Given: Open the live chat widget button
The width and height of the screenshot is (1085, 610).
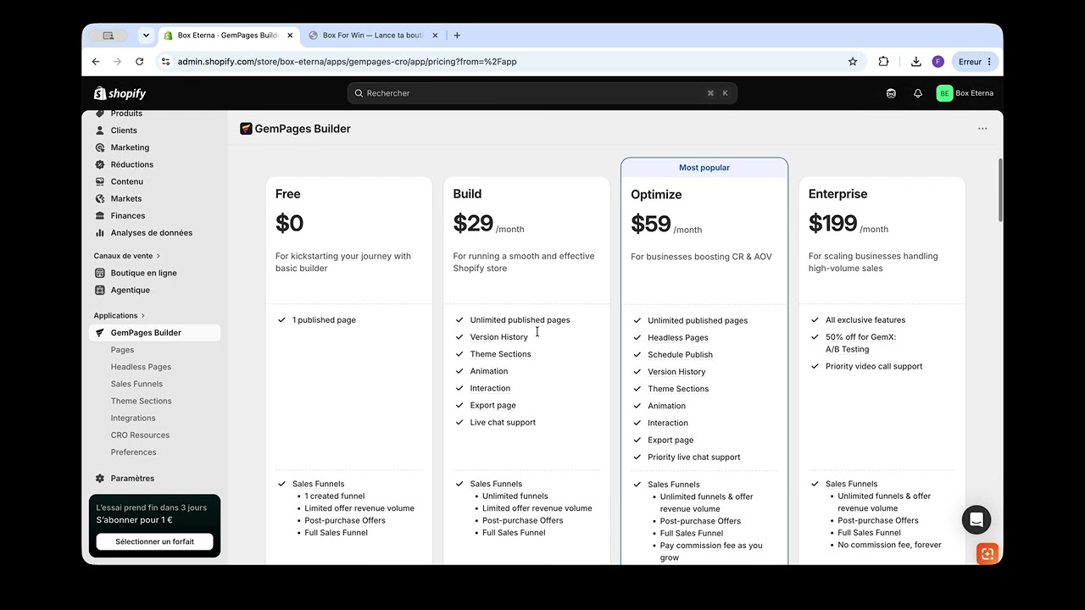Looking at the screenshot, I should pos(976,519).
